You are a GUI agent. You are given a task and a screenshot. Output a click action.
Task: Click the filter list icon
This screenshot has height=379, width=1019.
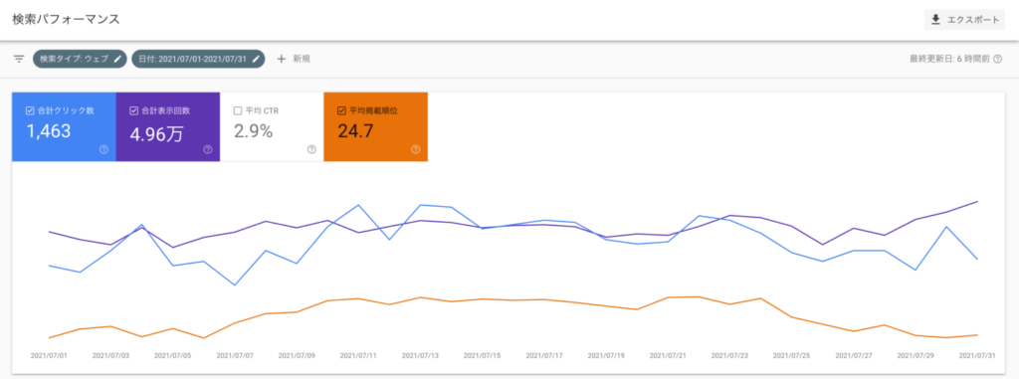pyautogui.click(x=19, y=59)
